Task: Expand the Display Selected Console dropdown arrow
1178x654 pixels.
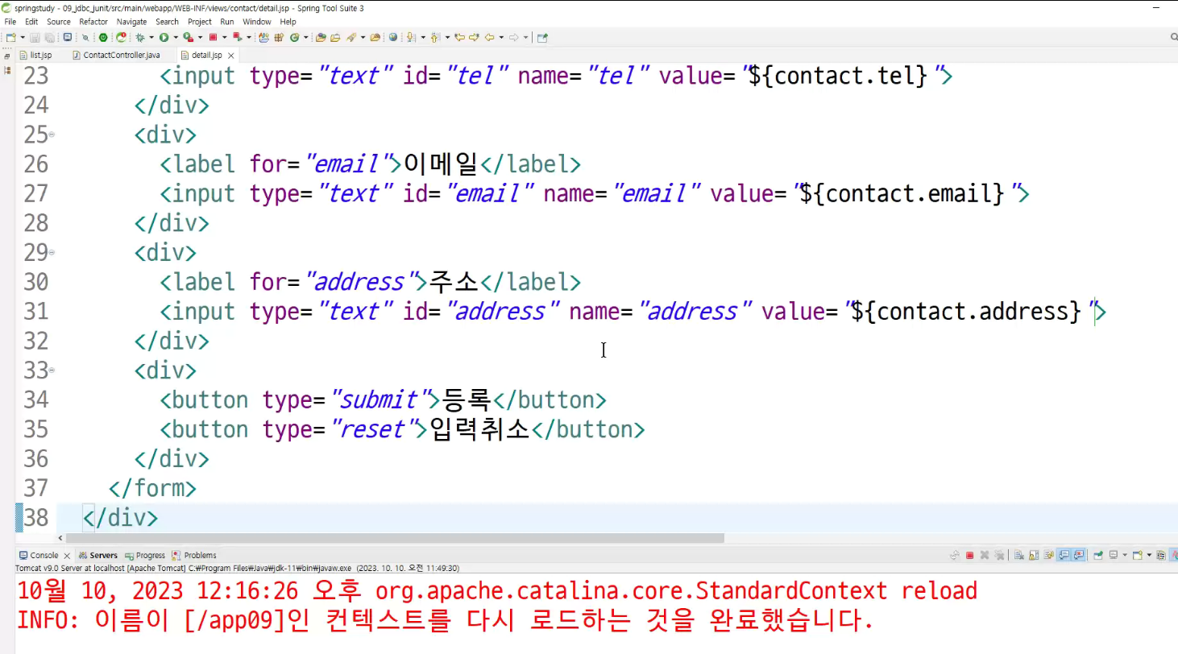Action: pyautogui.click(x=1125, y=555)
